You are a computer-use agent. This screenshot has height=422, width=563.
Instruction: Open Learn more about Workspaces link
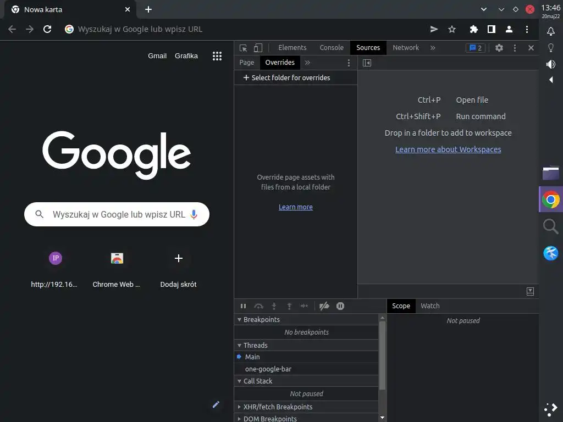[x=448, y=149]
